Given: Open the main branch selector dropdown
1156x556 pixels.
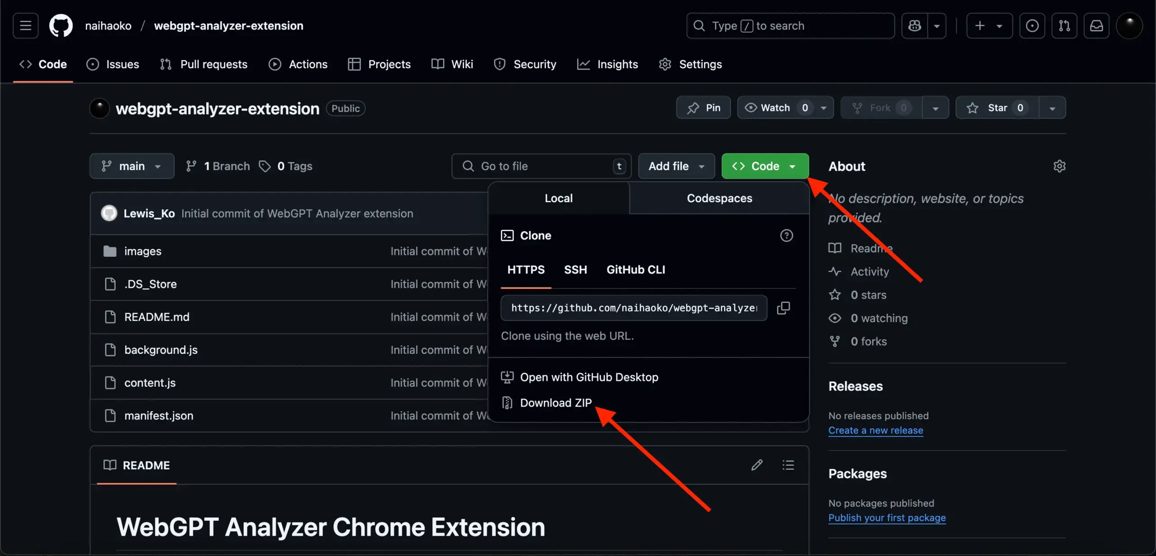Looking at the screenshot, I should (132, 166).
